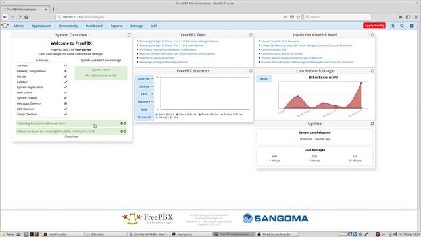Reload the page with the browser reload icon
421x237 pixels.
click(19, 17)
